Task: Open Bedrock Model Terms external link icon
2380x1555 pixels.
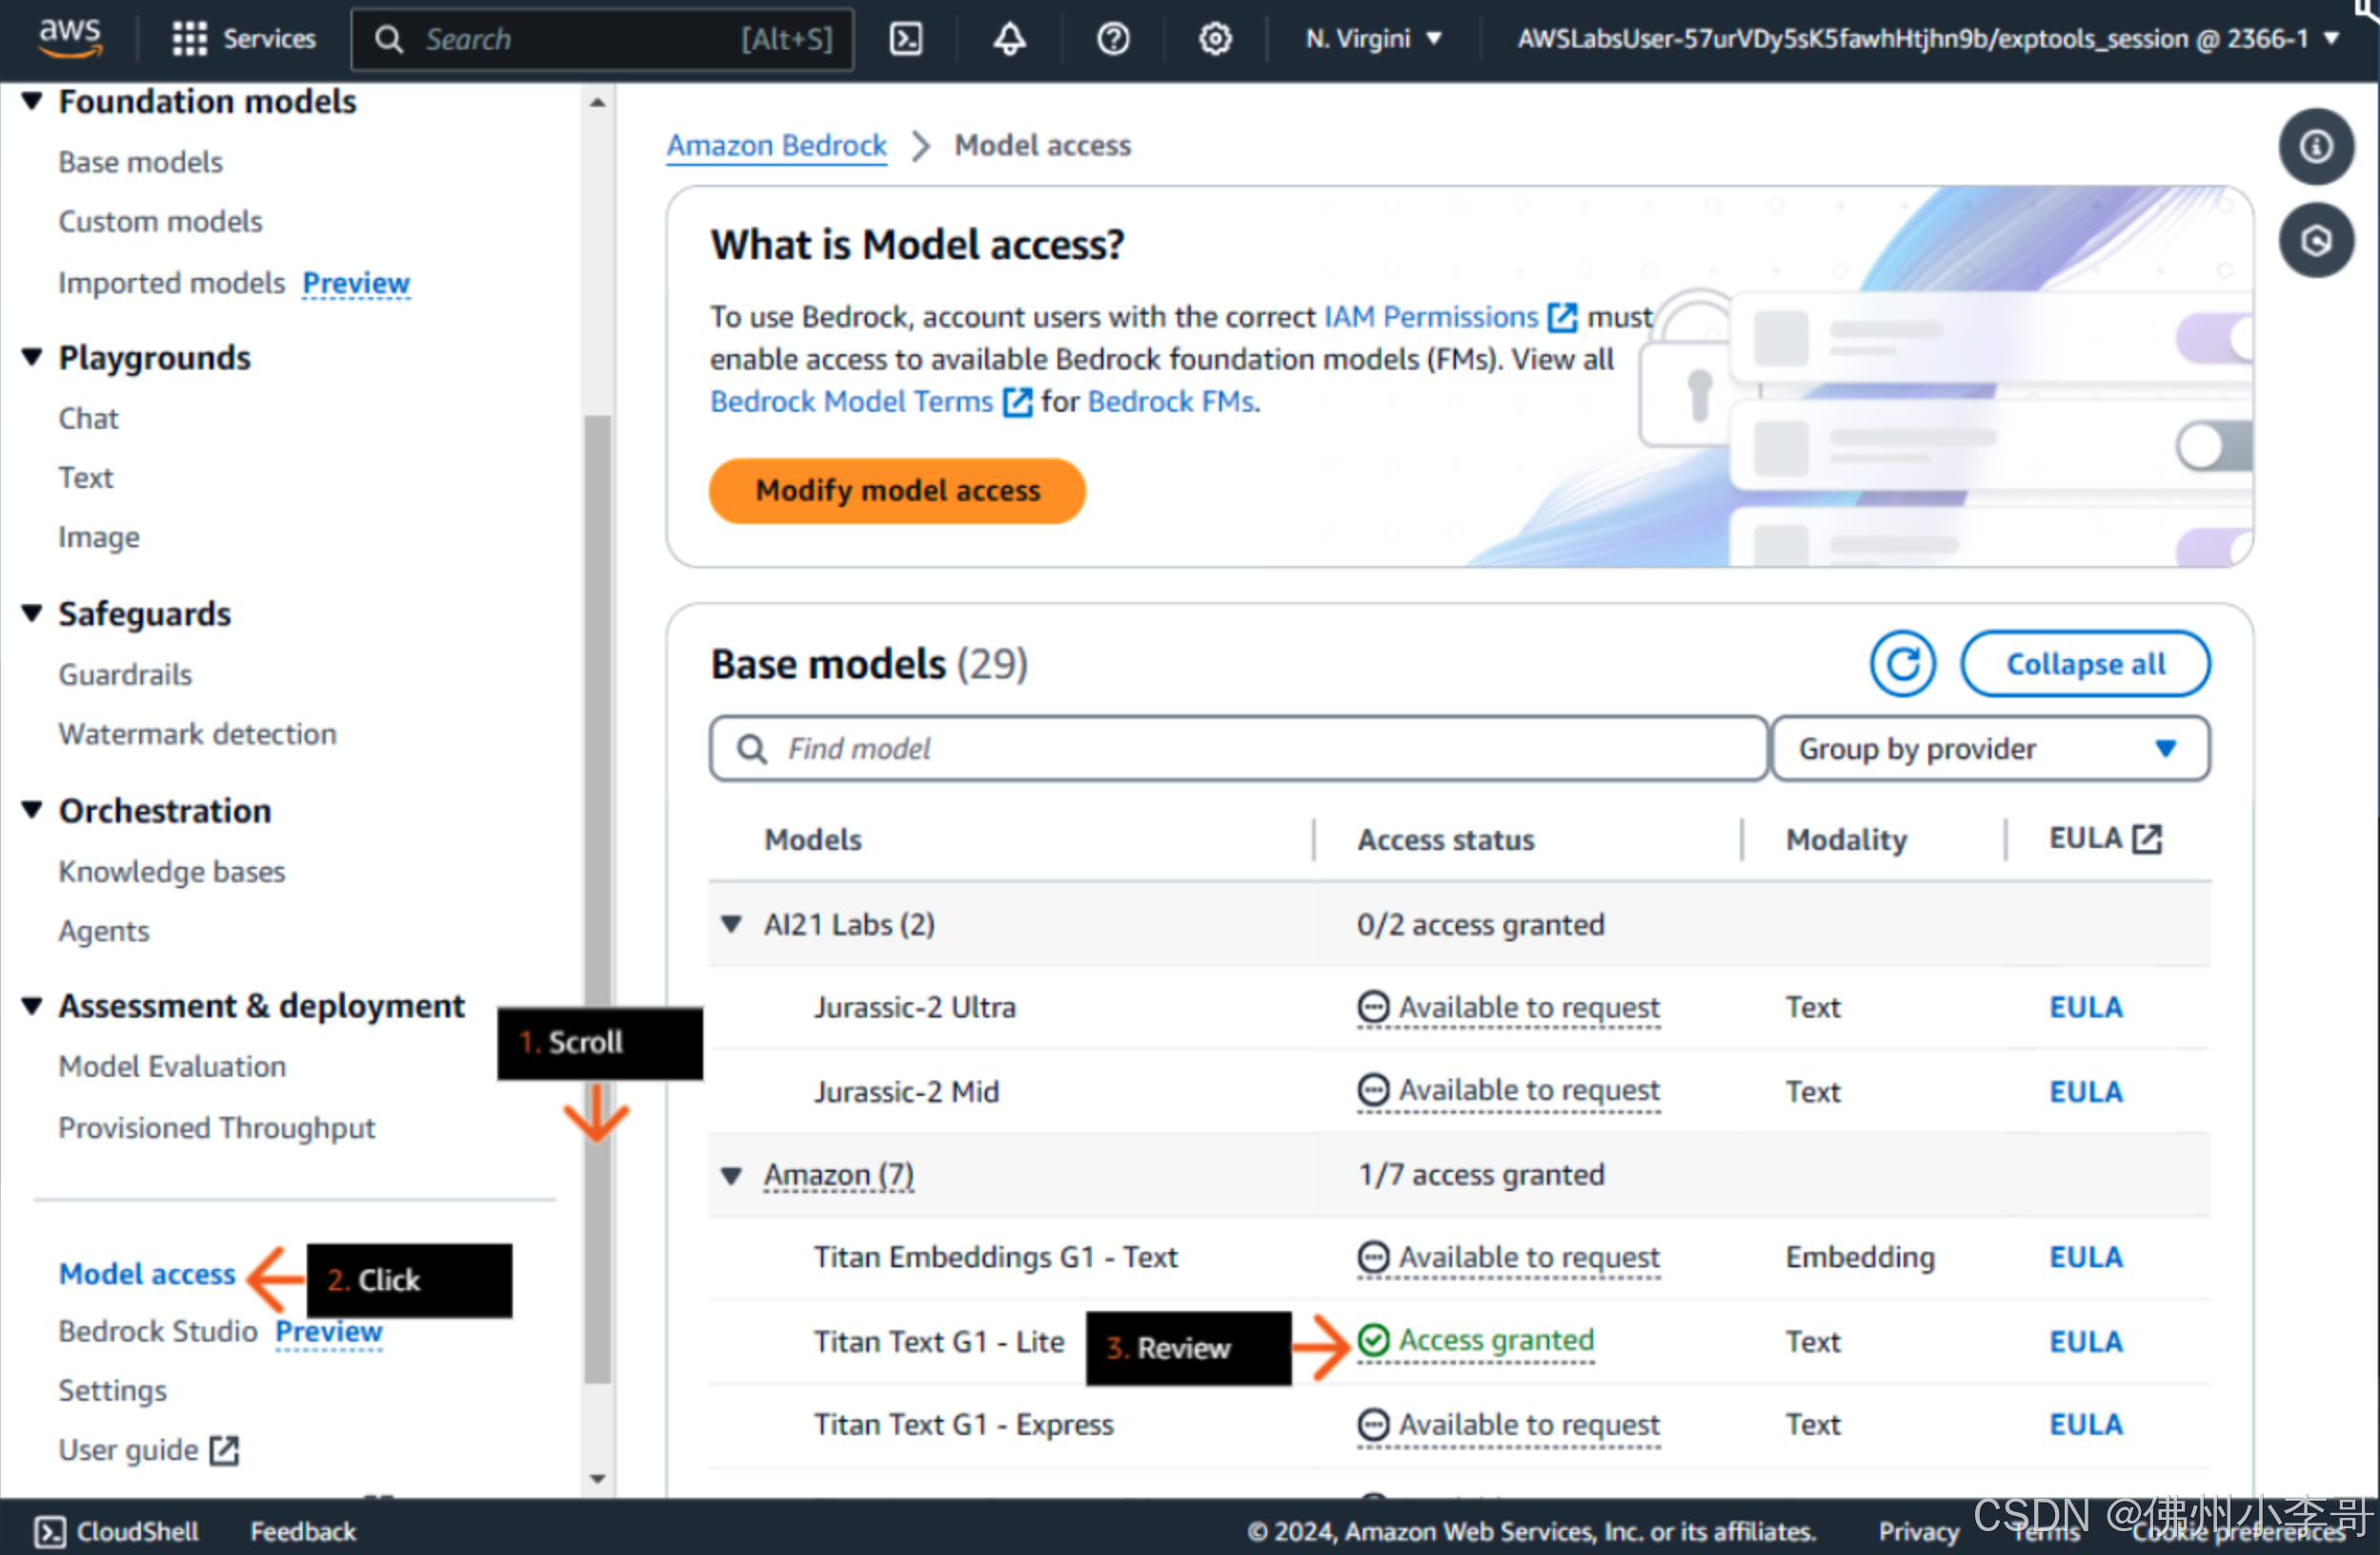Action: coord(1017,402)
